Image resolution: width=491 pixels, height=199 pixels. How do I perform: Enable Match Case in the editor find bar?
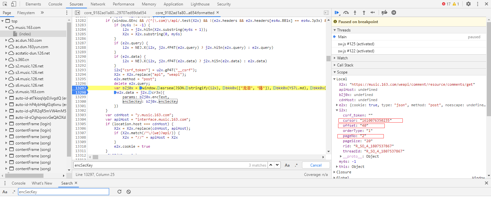(x=287, y=165)
